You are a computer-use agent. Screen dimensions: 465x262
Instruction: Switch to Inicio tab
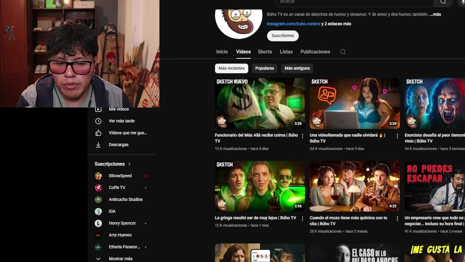222,52
